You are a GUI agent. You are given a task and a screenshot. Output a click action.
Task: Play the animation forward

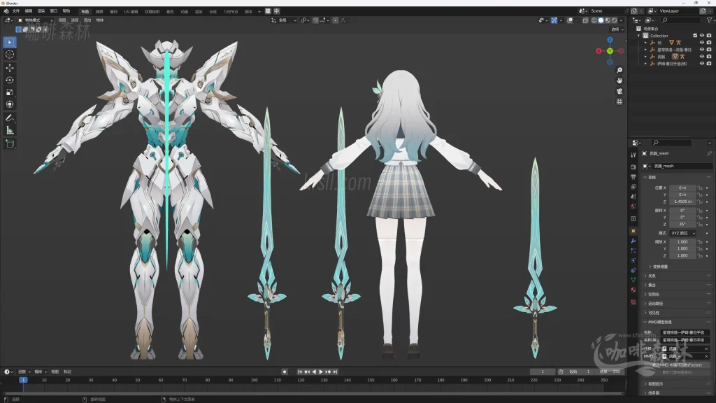321,372
